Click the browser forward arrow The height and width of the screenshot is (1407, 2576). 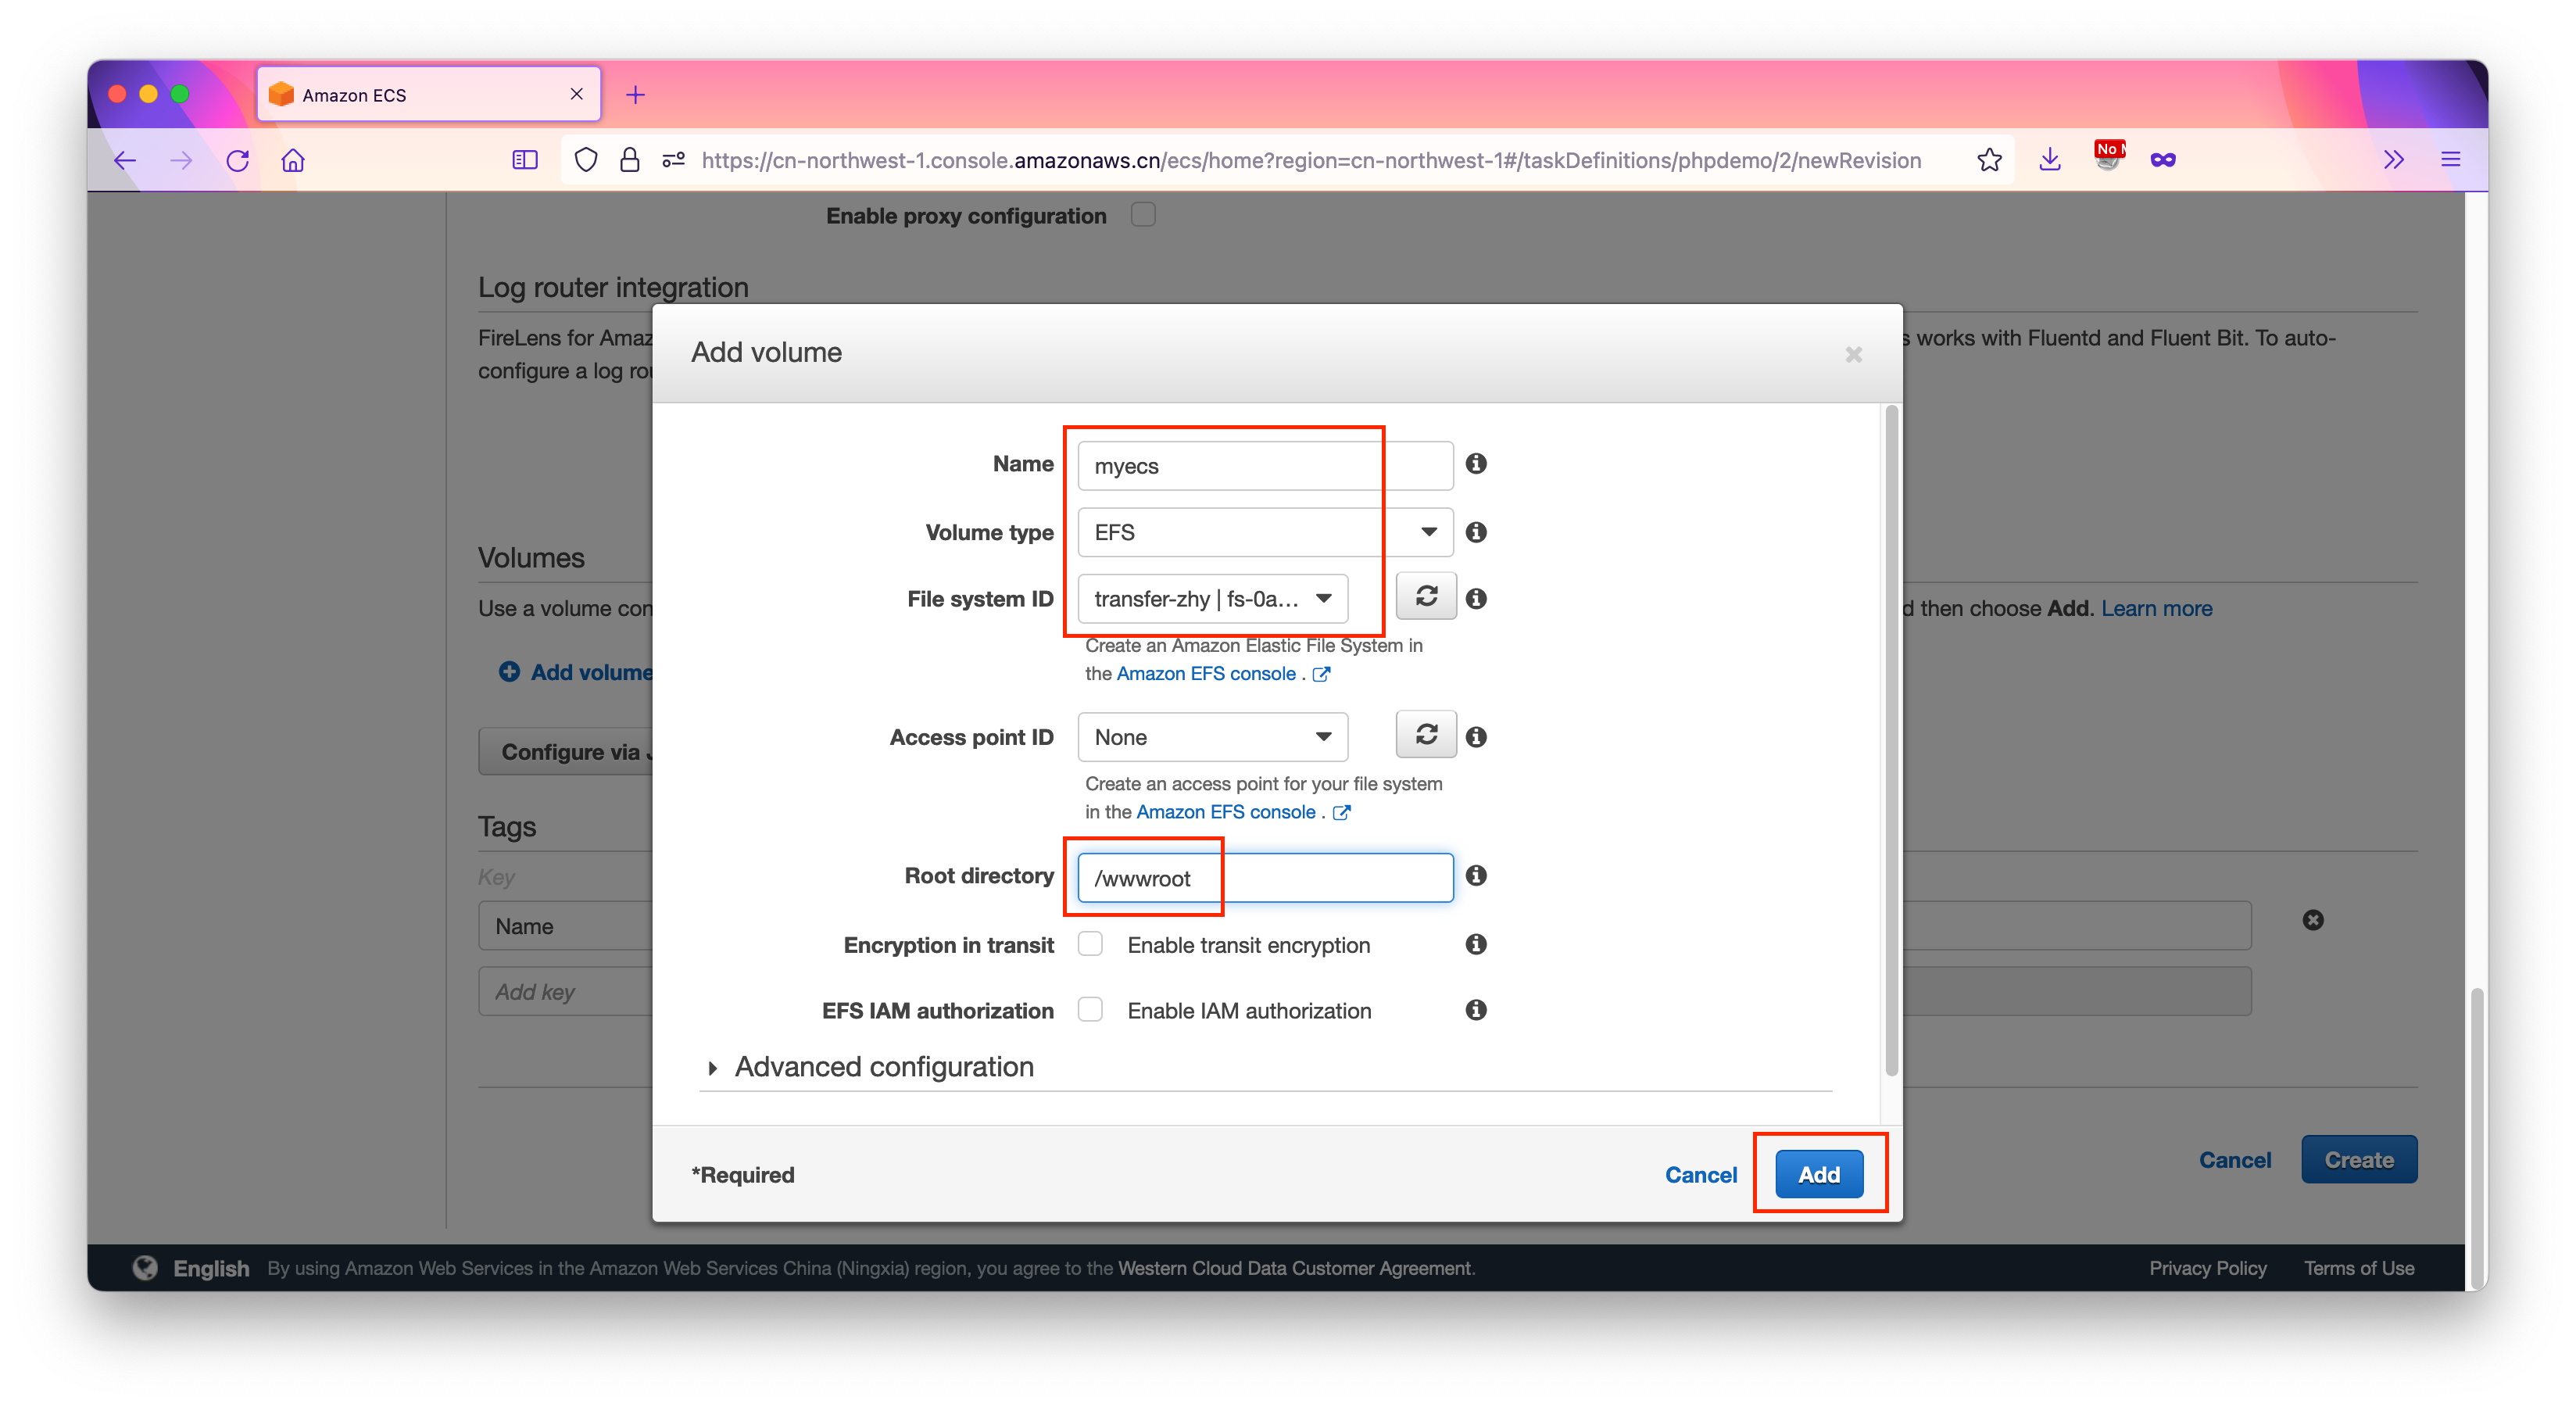click(181, 160)
